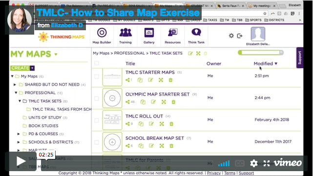Expand SHARED BUT DO NOT NEED folder
313x176 pixels.
point(15,85)
